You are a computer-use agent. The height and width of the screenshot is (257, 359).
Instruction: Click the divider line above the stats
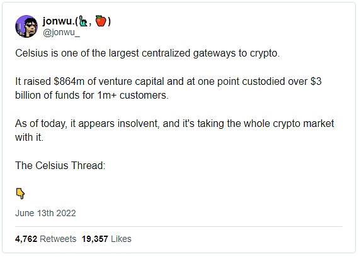(179, 227)
